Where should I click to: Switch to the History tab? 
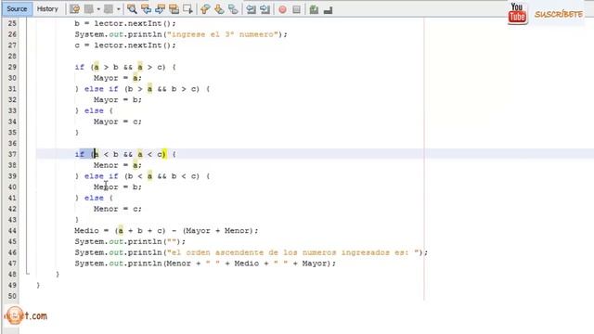[x=47, y=8]
